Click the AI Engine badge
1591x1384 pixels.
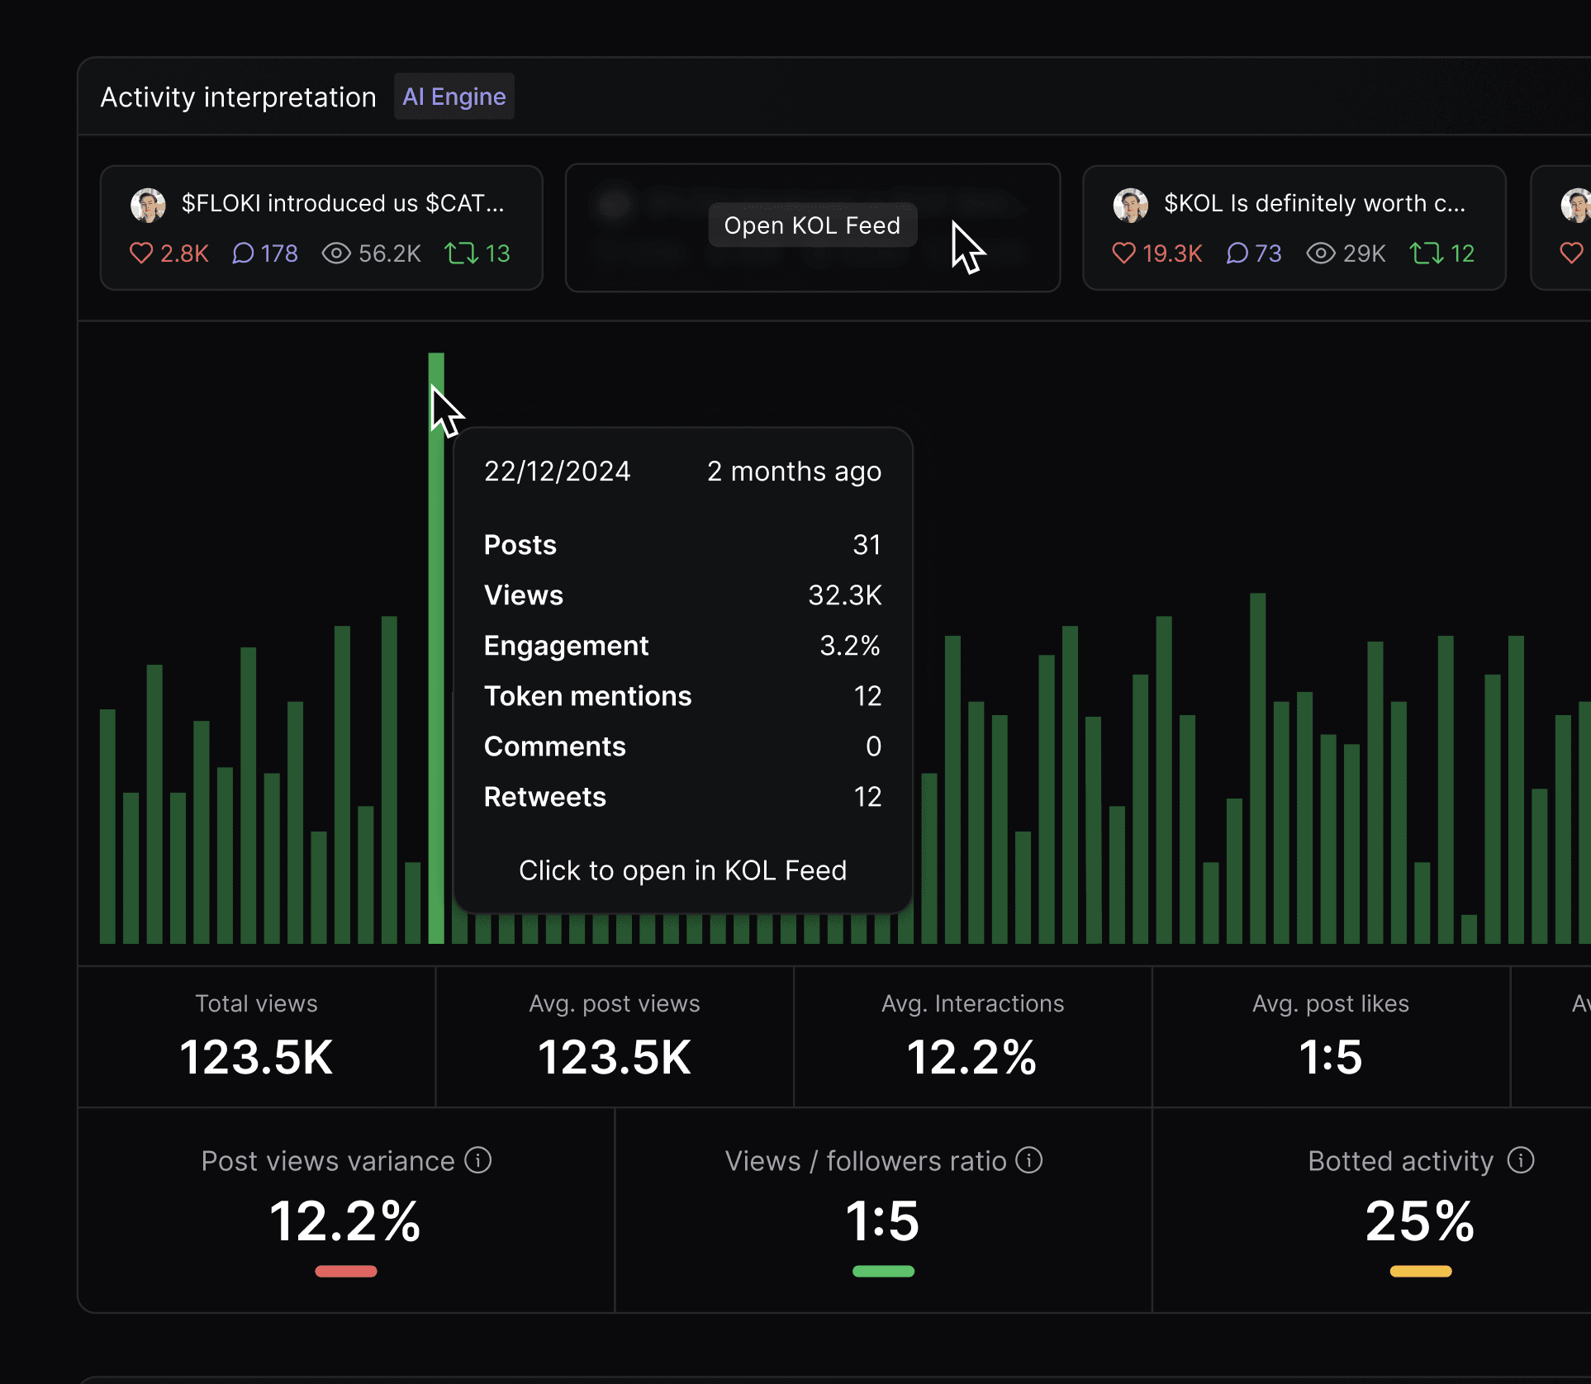pos(454,97)
